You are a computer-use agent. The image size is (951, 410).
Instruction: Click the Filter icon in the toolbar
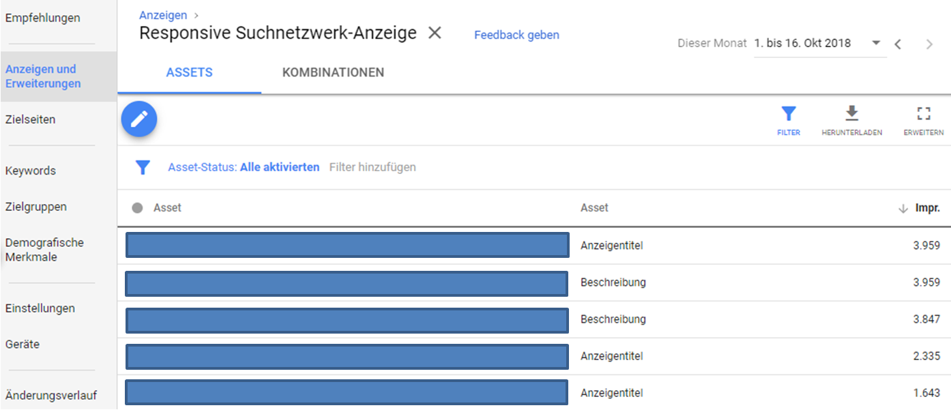pyautogui.click(x=789, y=115)
